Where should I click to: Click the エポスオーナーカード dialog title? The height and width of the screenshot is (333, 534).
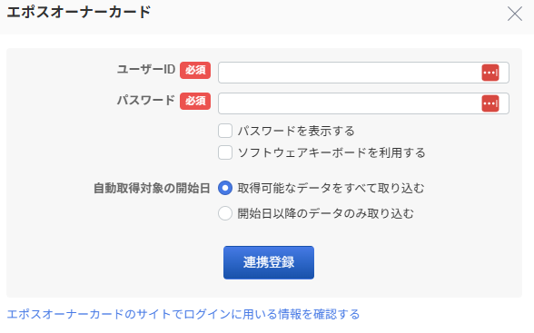79,12
